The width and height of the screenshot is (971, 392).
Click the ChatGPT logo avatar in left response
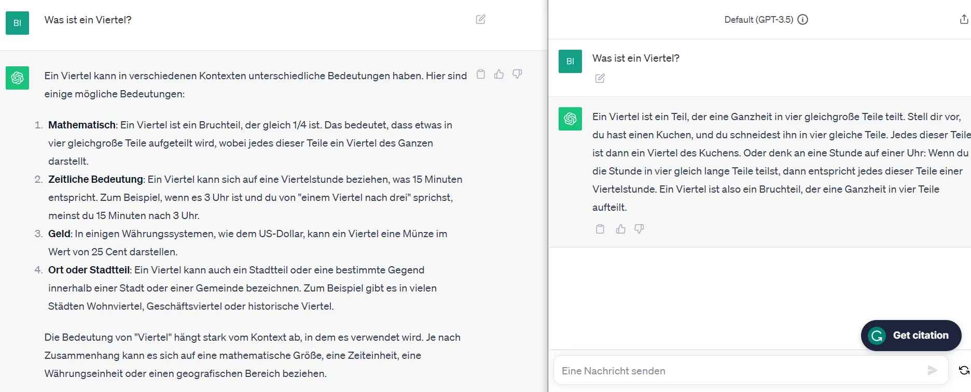point(17,78)
